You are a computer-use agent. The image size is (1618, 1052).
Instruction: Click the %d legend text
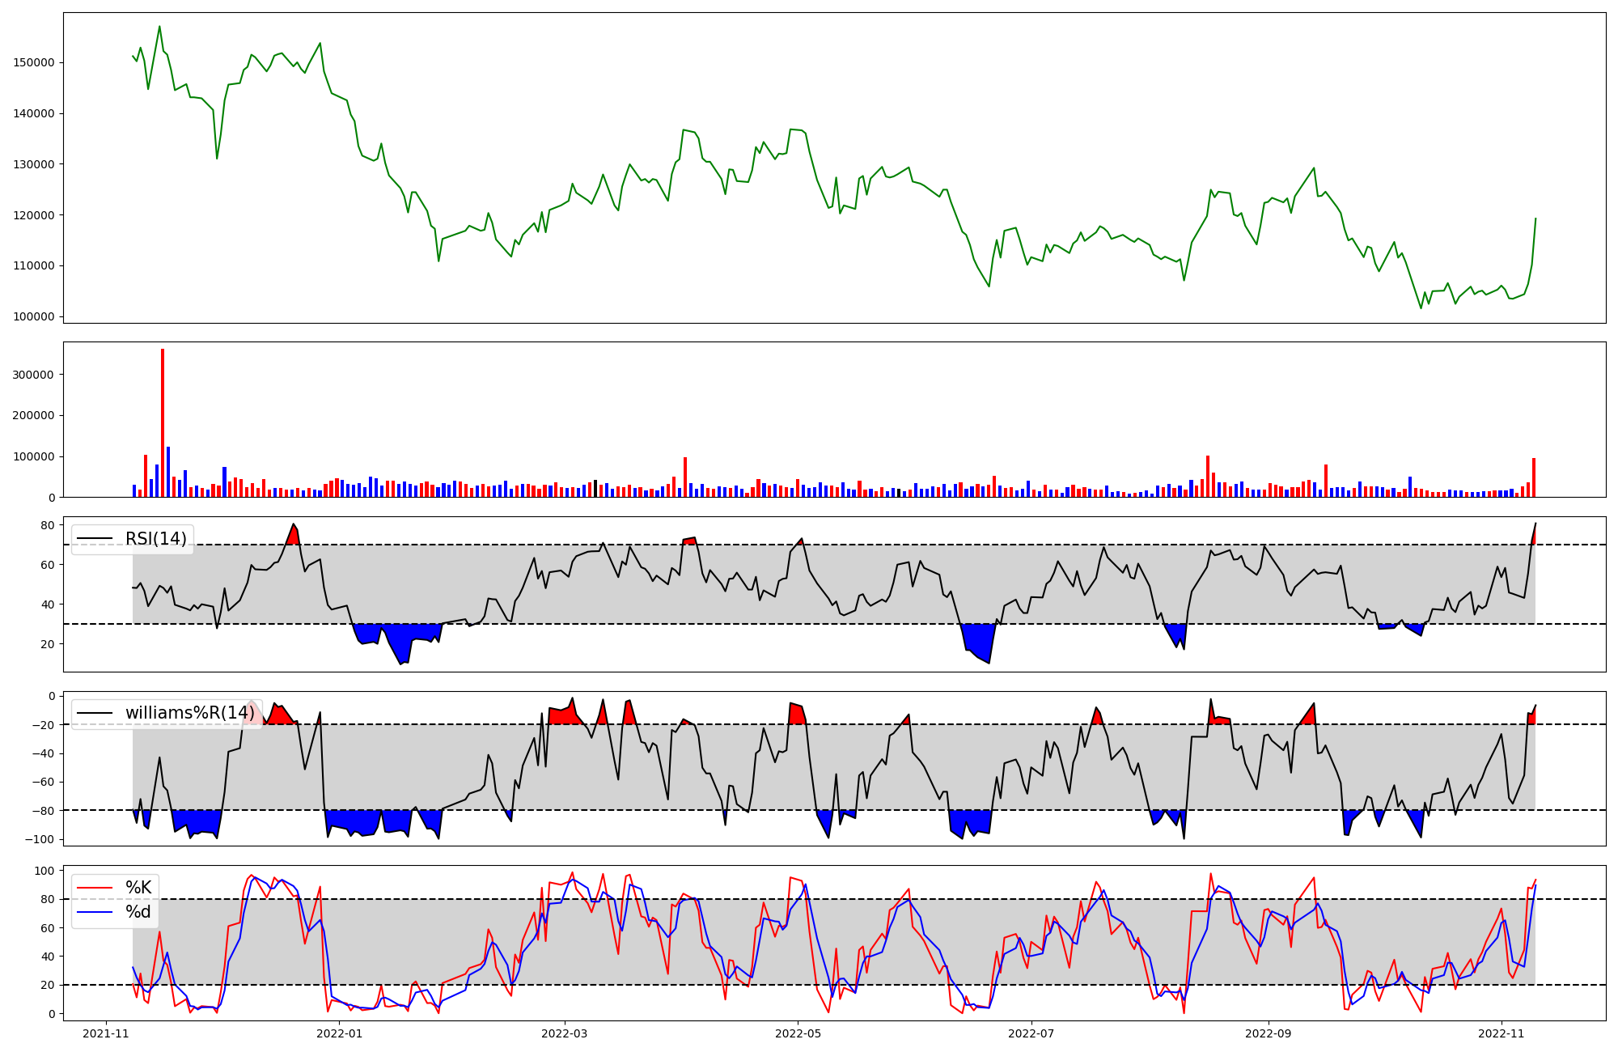point(138,912)
